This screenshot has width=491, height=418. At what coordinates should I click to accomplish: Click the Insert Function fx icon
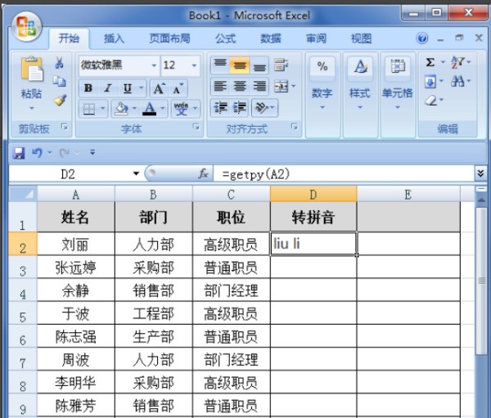coord(204,174)
